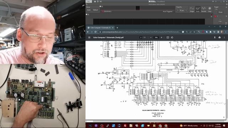Viewport: 228px width, 128px height.
Task: Open the weather widget showing Mostly sunny
Action: pos(189,126)
